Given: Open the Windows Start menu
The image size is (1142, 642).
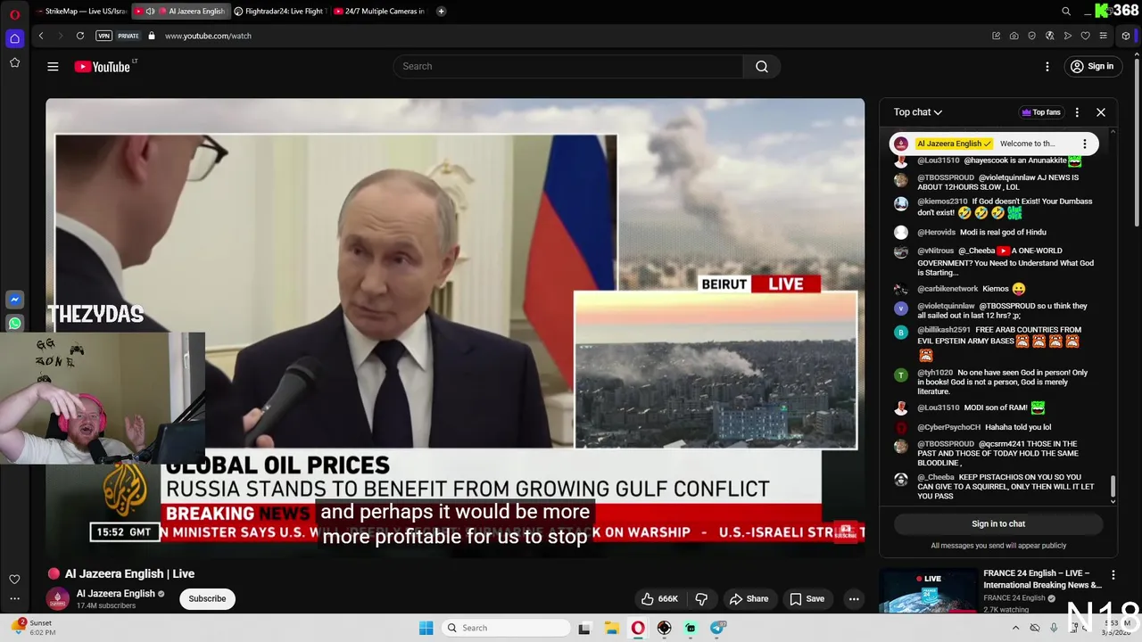Looking at the screenshot, I should (426, 628).
